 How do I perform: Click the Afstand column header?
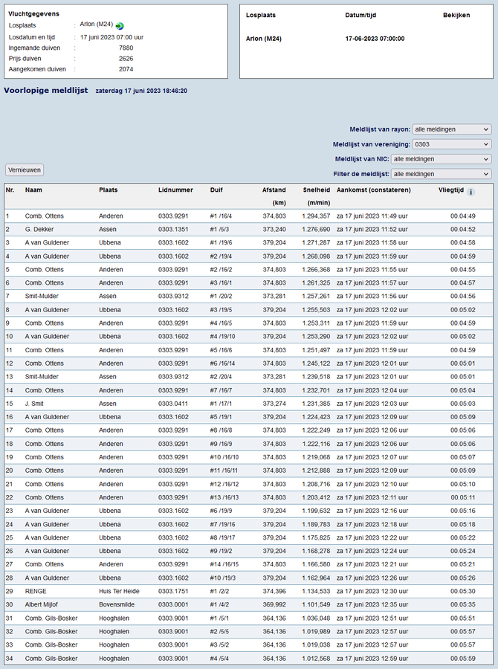pyautogui.click(x=274, y=190)
